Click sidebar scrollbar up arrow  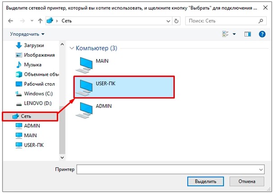(x=62, y=45)
